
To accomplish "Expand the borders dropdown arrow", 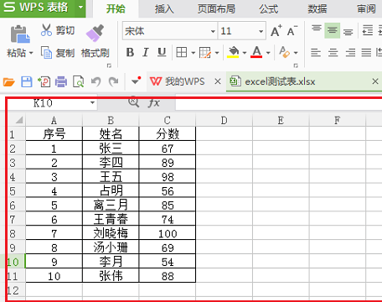I will click(193, 53).
